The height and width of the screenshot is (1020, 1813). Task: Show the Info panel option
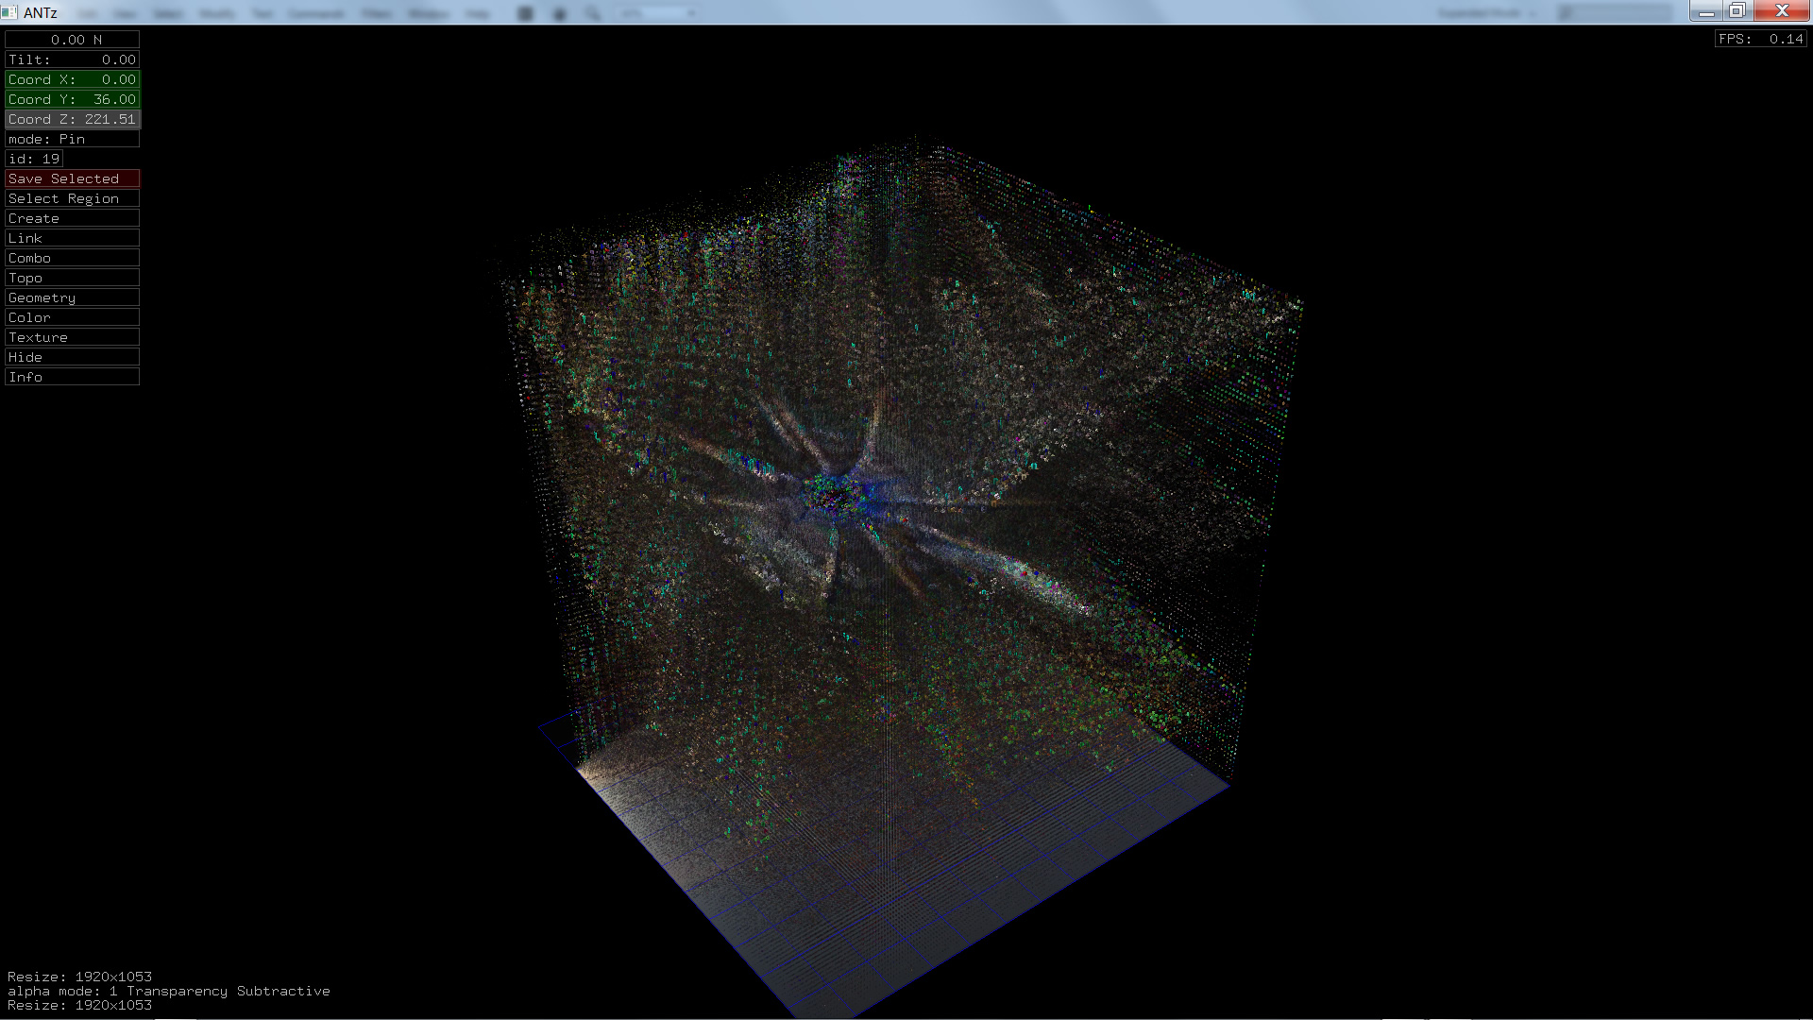click(72, 377)
